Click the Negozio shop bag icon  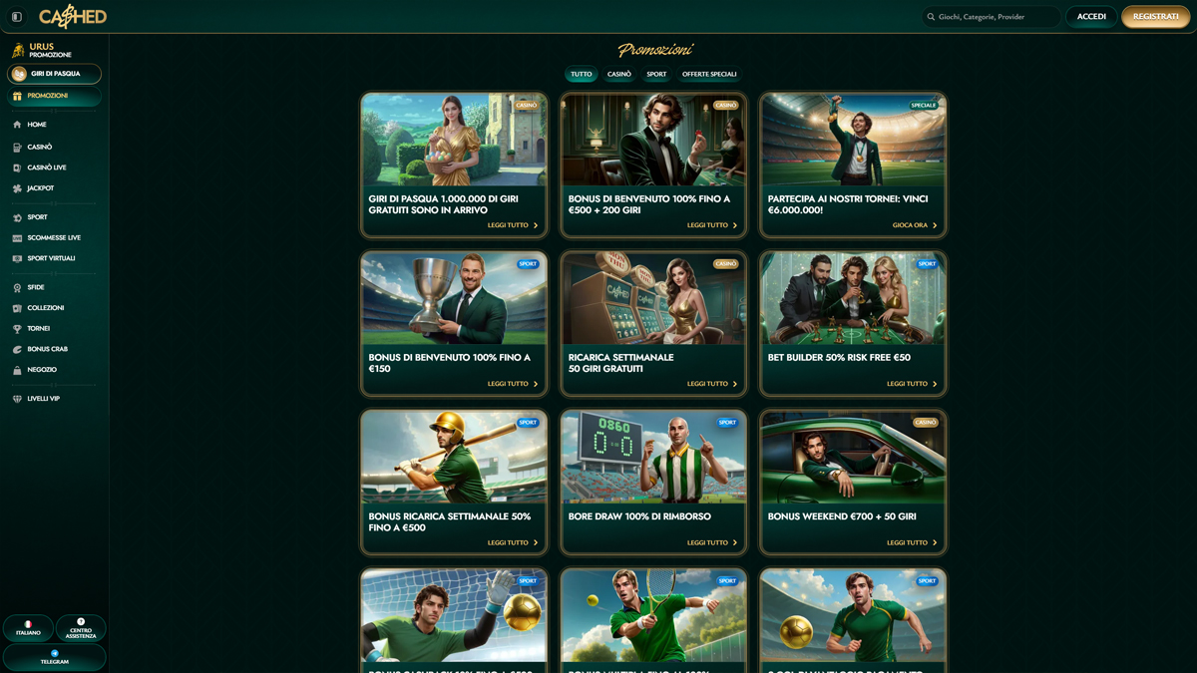[x=17, y=370]
